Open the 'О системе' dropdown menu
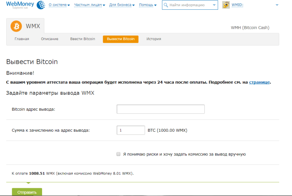The width and height of the screenshot is (292, 196). 59,5
